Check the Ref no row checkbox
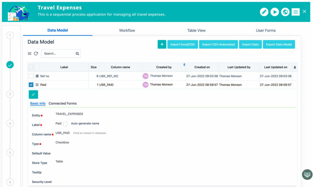Viewport: 313px width, 187px height. point(31,76)
